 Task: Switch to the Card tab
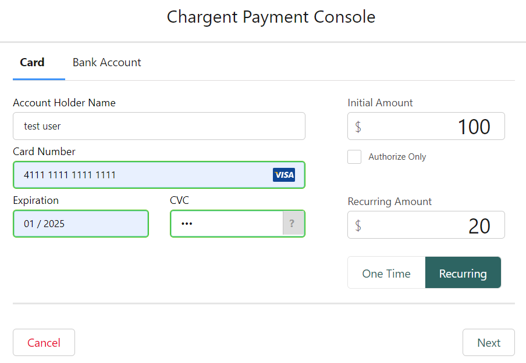[x=32, y=62]
